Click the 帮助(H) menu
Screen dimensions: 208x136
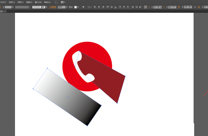point(47,2)
